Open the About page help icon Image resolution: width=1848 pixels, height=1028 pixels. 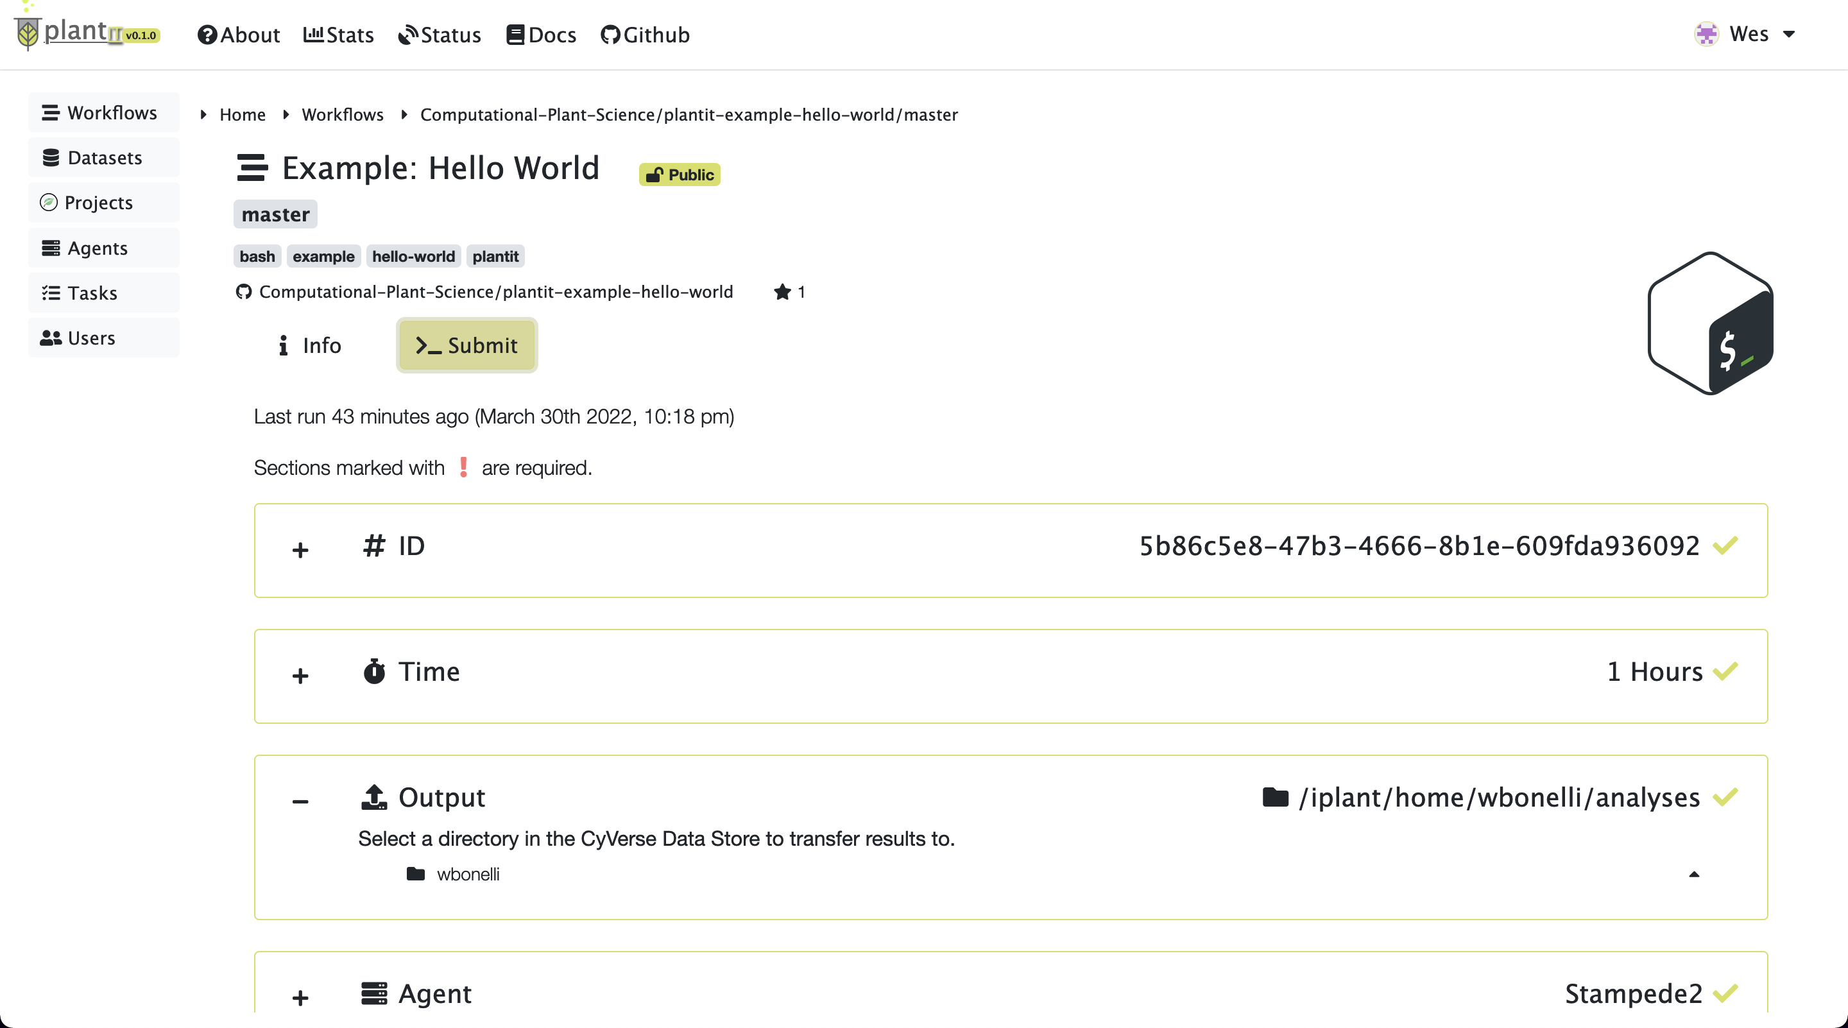pos(207,35)
